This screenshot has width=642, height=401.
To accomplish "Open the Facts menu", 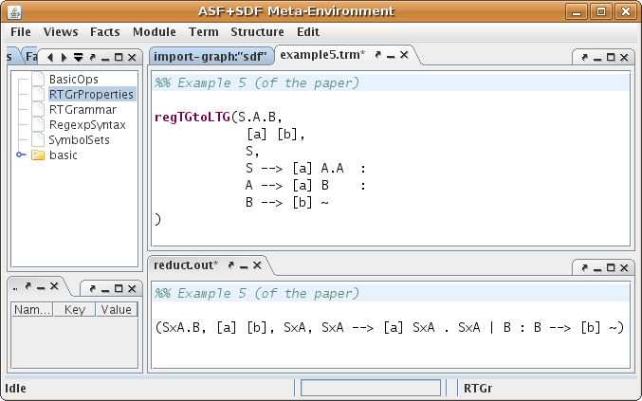I will point(105,32).
